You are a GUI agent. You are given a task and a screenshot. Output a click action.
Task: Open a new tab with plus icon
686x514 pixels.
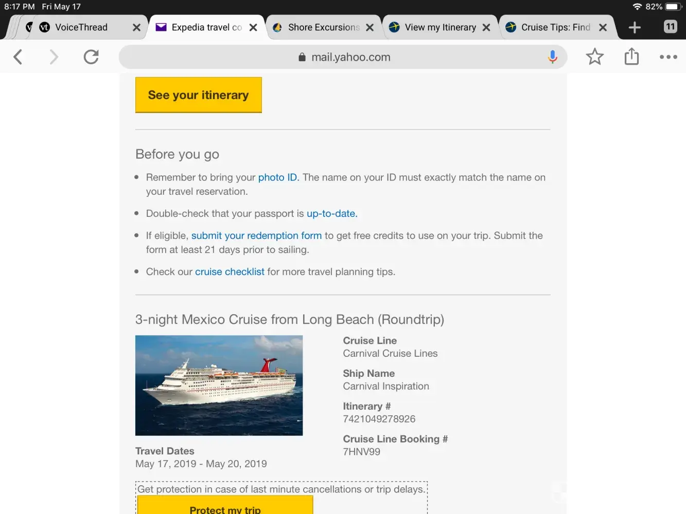tap(635, 27)
